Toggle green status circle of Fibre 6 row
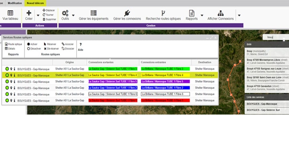289x155 pixels. tap(7, 94)
